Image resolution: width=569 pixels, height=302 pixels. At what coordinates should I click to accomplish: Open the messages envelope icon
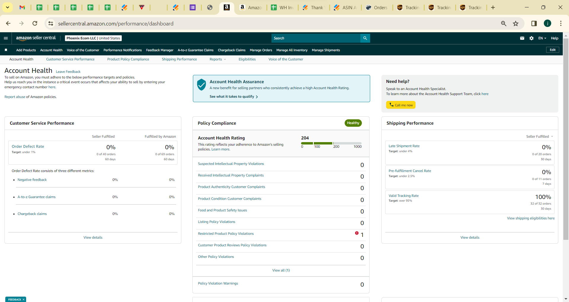pyautogui.click(x=522, y=38)
